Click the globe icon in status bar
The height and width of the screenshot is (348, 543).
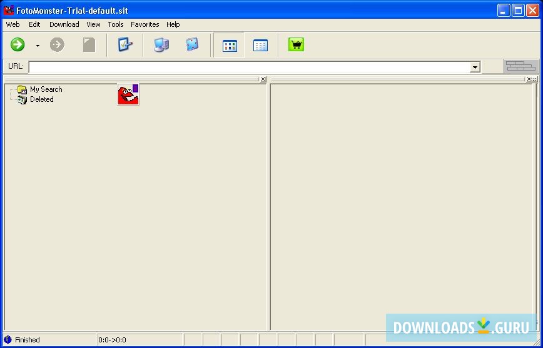pos(8,340)
